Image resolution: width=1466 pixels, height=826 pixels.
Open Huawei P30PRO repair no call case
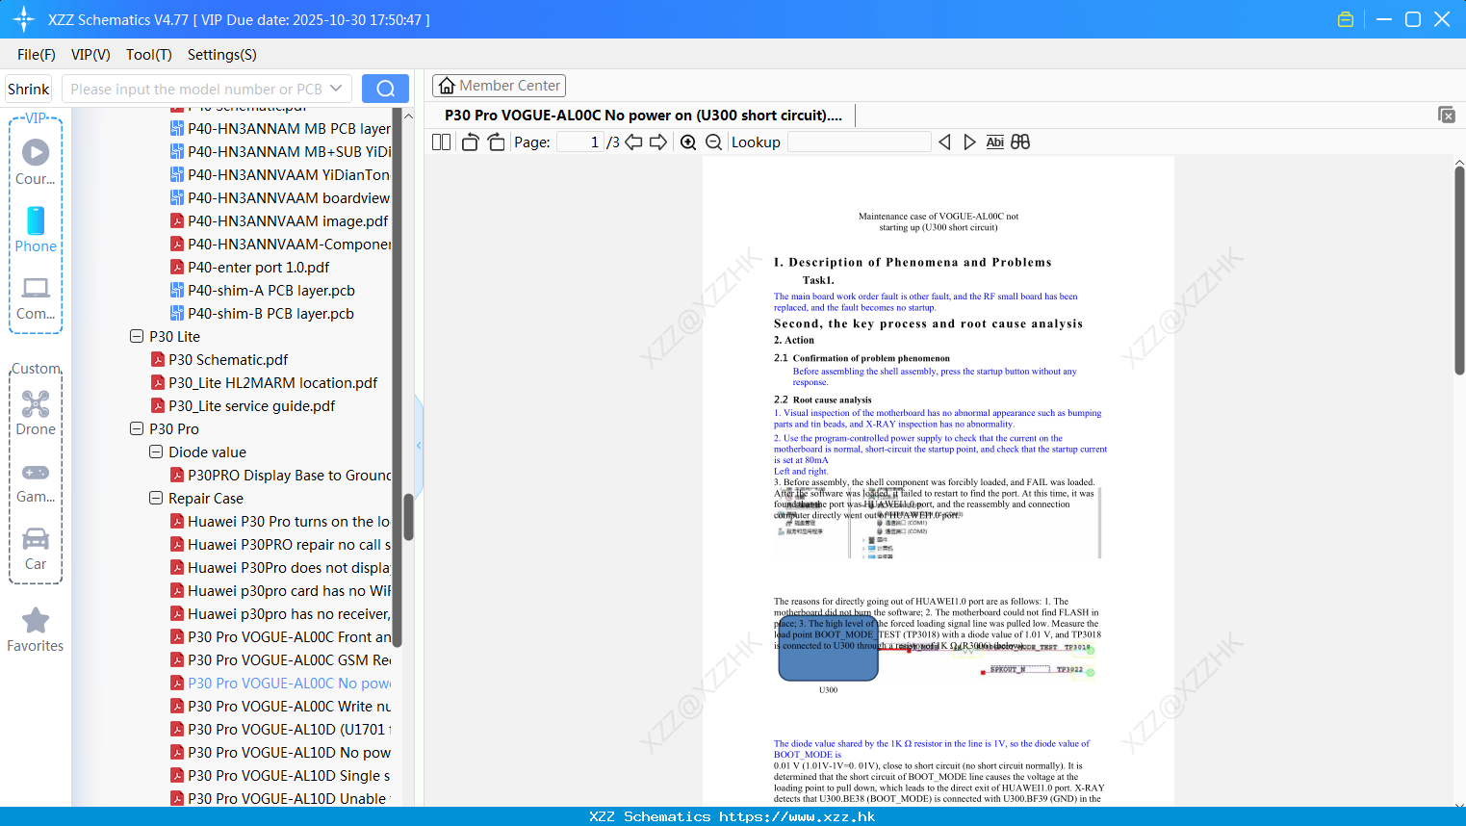280,544
